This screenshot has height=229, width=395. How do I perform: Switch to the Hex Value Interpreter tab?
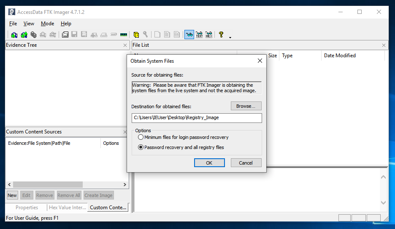(x=67, y=208)
